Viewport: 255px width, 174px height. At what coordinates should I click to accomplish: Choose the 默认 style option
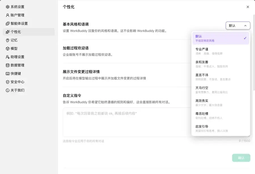point(221,38)
